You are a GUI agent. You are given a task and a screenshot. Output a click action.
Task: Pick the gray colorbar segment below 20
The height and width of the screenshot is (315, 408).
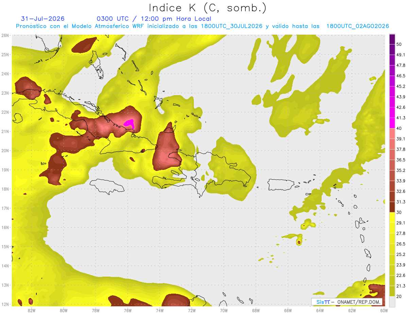(392, 301)
